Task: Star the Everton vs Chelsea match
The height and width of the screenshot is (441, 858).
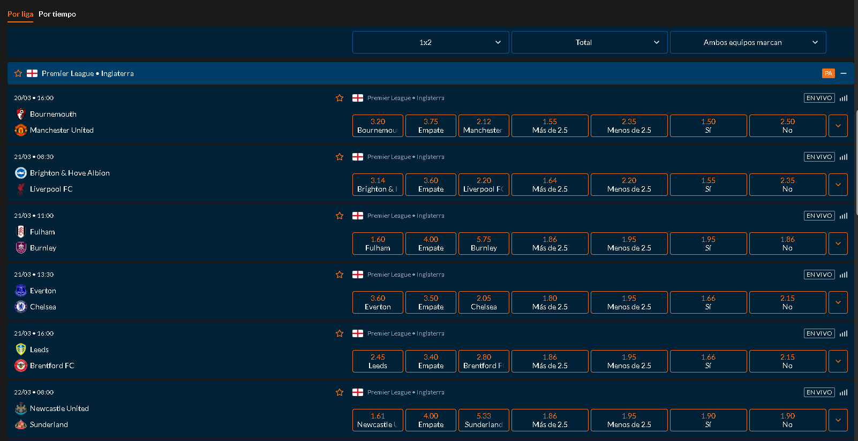Action: (340, 275)
